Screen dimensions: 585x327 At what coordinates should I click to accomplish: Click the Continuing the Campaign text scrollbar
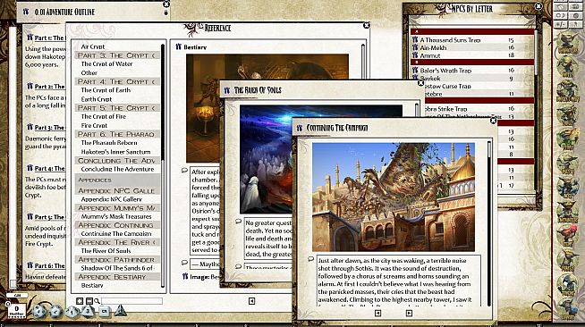point(488,223)
